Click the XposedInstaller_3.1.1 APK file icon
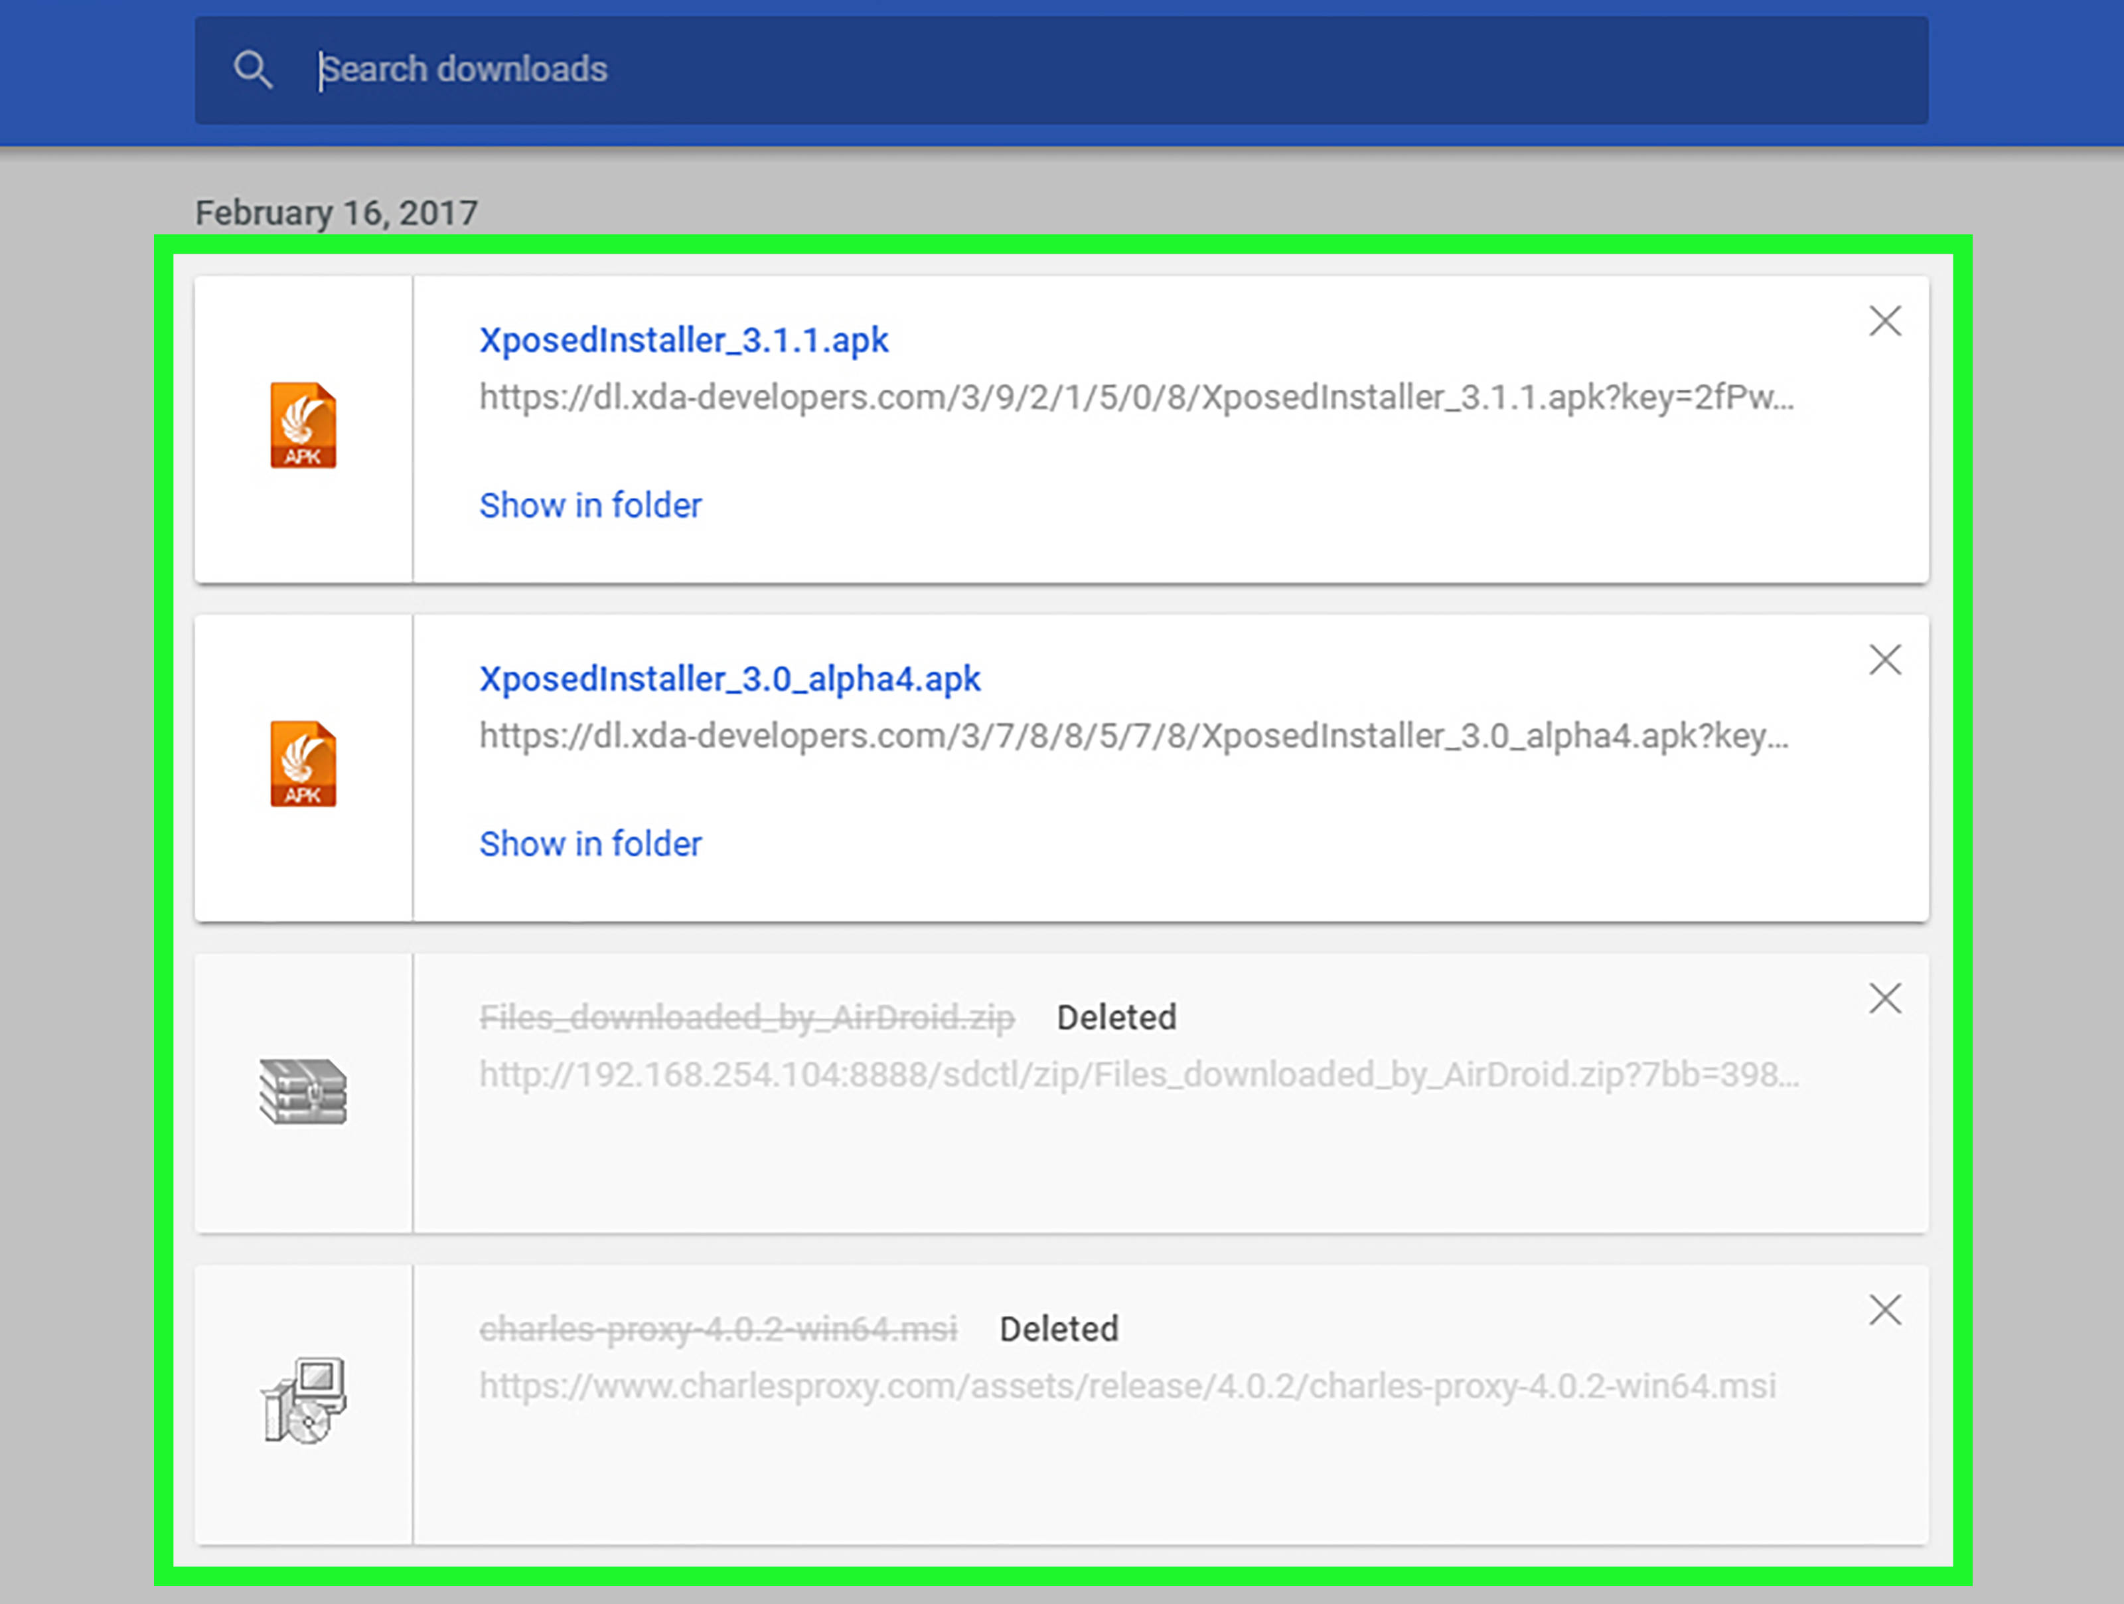The width and height of the screenshot is (2124, 1604). 303,426
